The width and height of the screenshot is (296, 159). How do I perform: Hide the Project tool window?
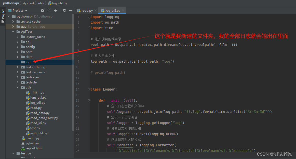coord(71,11)
